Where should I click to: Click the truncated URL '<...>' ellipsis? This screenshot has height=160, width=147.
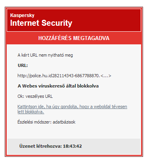106,76
